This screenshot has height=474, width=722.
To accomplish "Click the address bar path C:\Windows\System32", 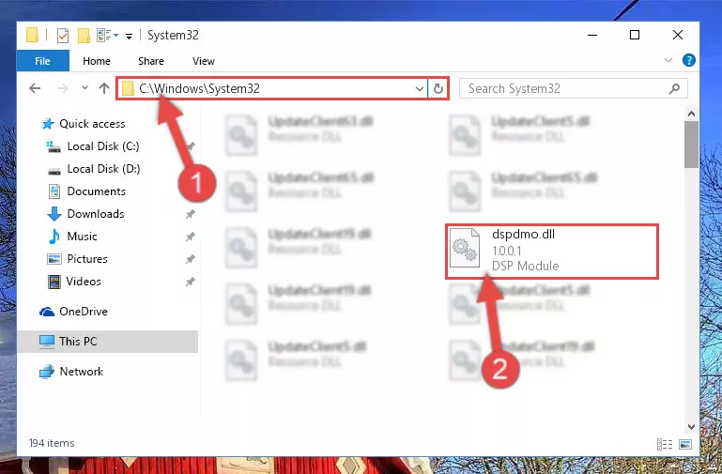I will [199, 88].
